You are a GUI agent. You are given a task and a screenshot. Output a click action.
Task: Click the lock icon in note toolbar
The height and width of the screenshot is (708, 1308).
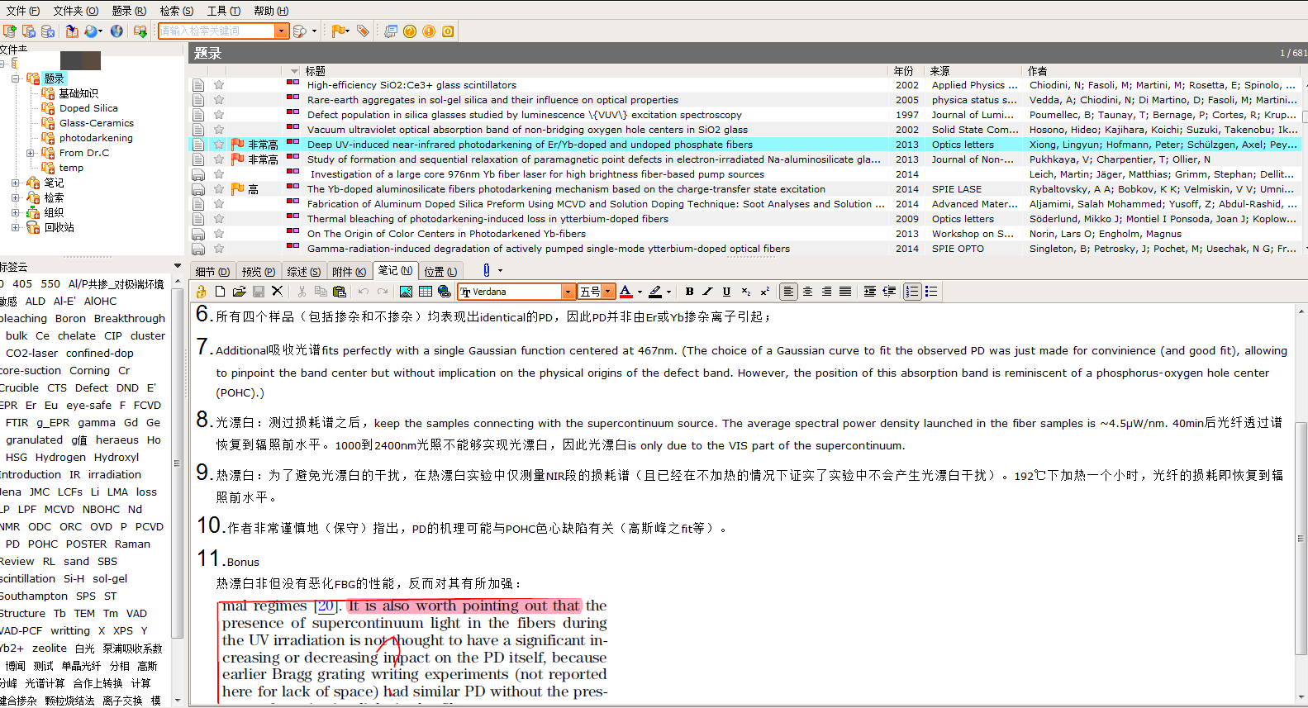(201, 292)
